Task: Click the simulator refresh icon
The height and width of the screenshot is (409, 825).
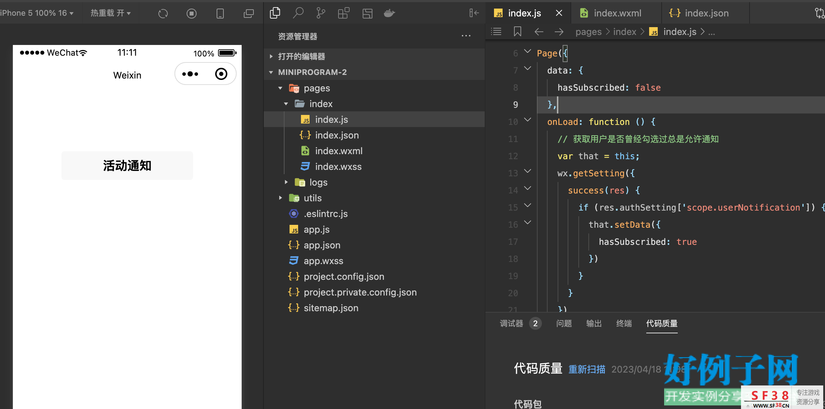Action: tap(163, 14)
